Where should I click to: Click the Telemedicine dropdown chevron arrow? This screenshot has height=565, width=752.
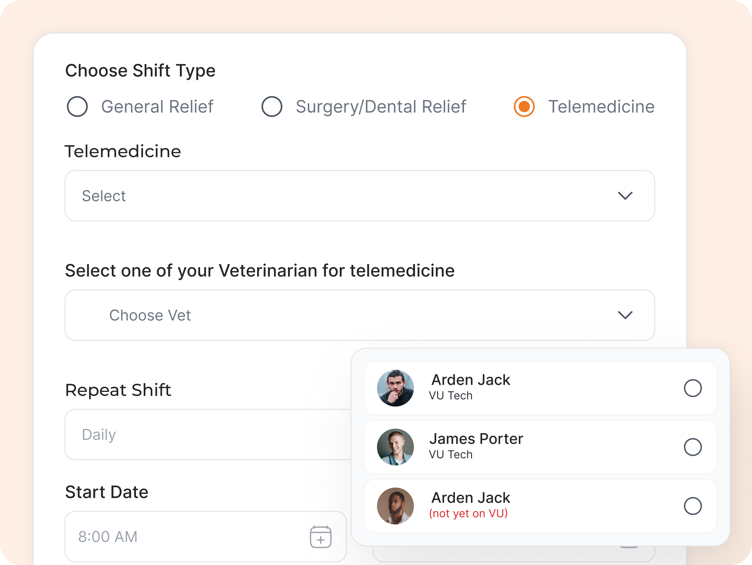click(625, 196)
